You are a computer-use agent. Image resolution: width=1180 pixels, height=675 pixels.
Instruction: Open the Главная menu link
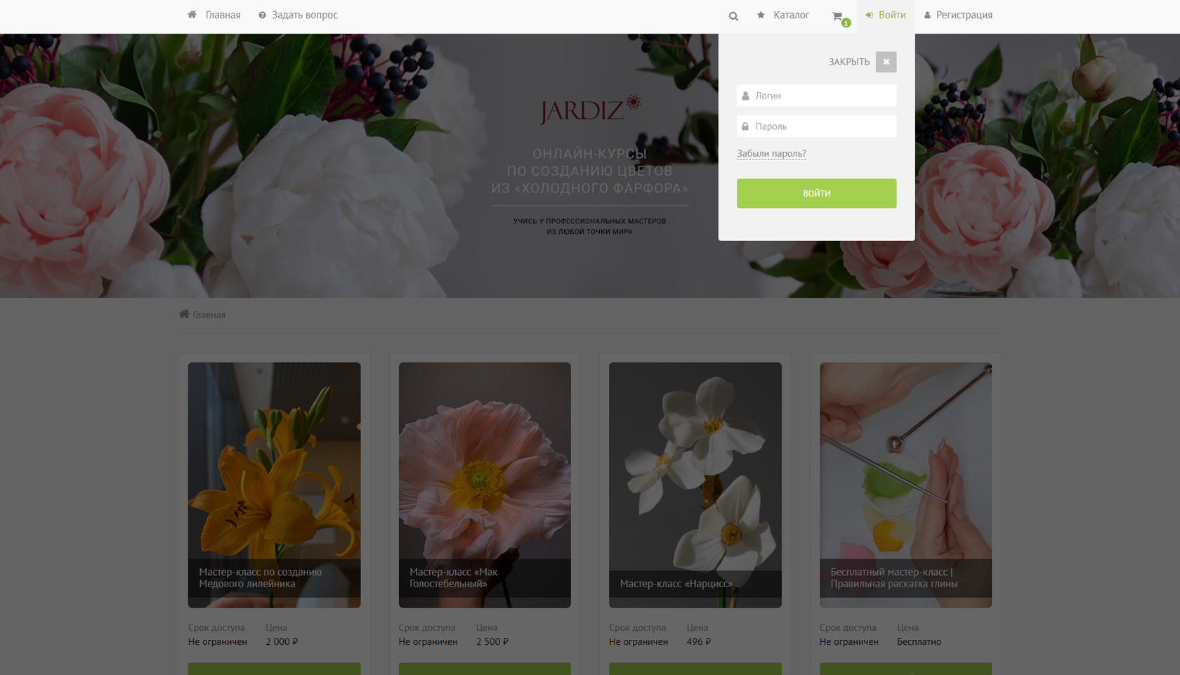pos(223,15)
